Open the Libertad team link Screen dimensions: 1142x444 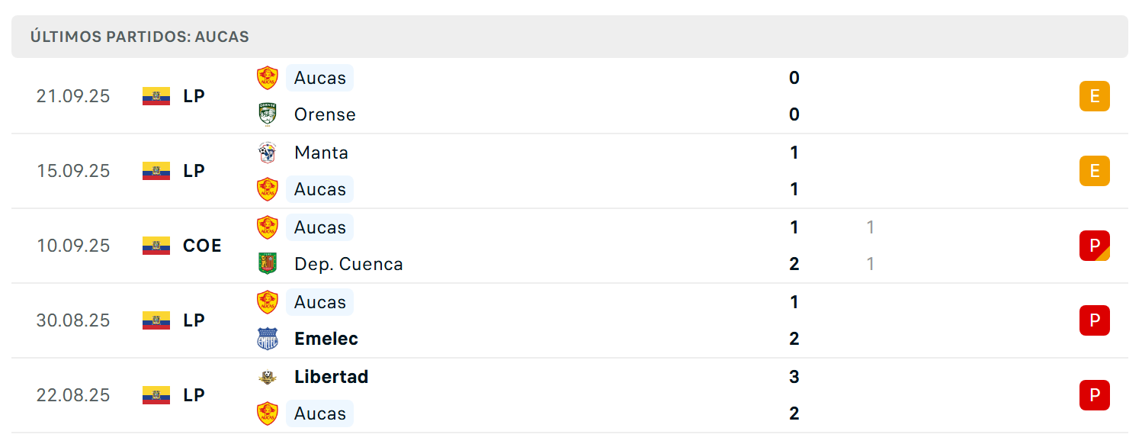[332, 377]
